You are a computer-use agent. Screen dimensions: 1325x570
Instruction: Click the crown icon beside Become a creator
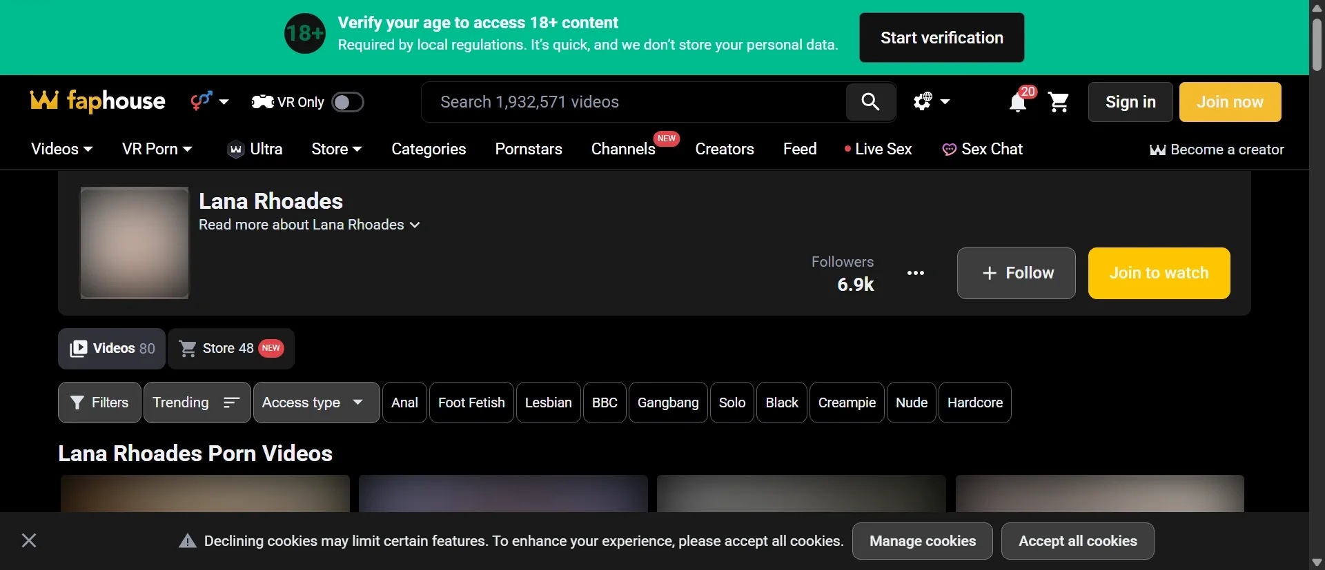click(x=1157, y=150)
